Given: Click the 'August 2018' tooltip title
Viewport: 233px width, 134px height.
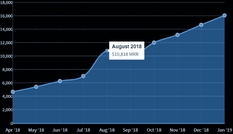Looking at the screenshot, I should tap(126, 46).
